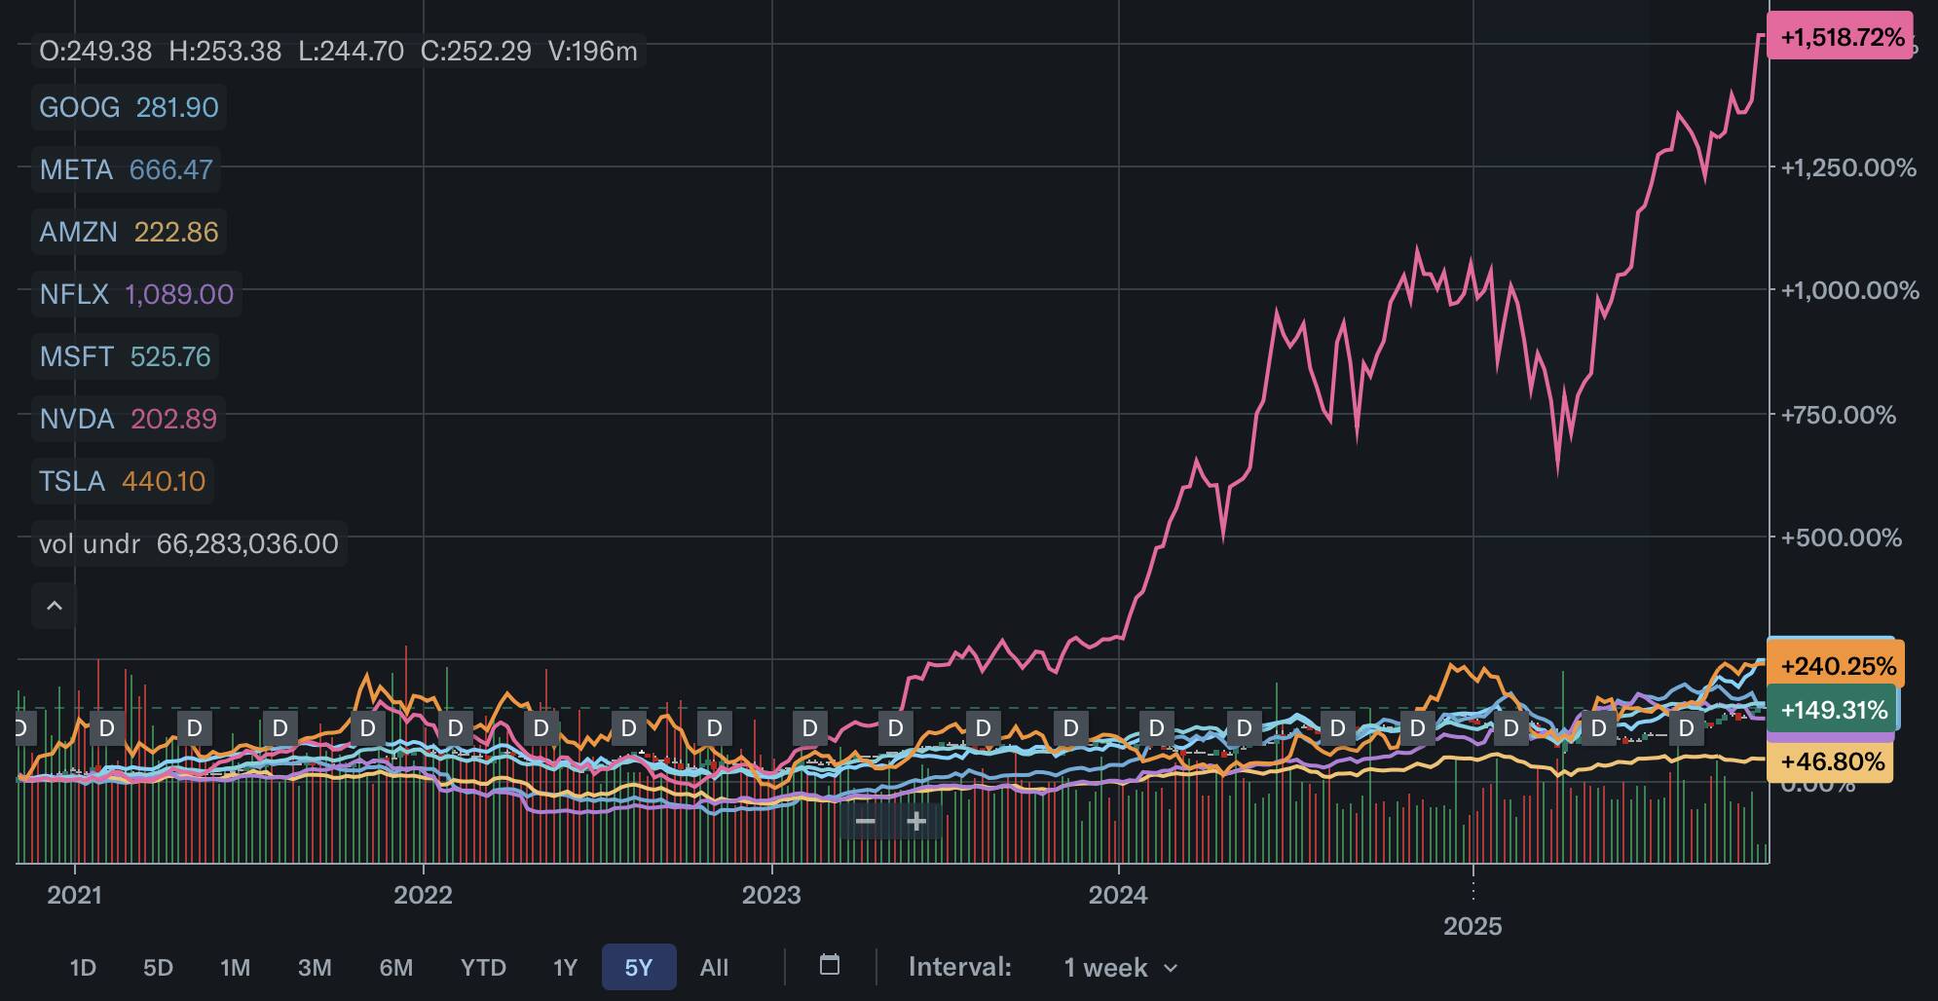
Task: Select the All time range
Action: pos(714,967)
